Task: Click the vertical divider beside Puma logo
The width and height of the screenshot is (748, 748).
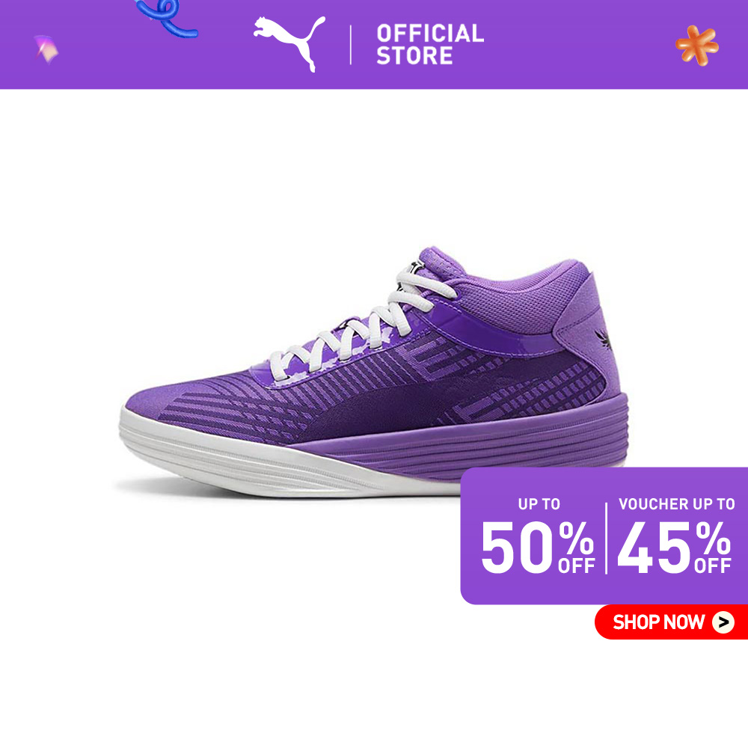Action: (351, 45)
